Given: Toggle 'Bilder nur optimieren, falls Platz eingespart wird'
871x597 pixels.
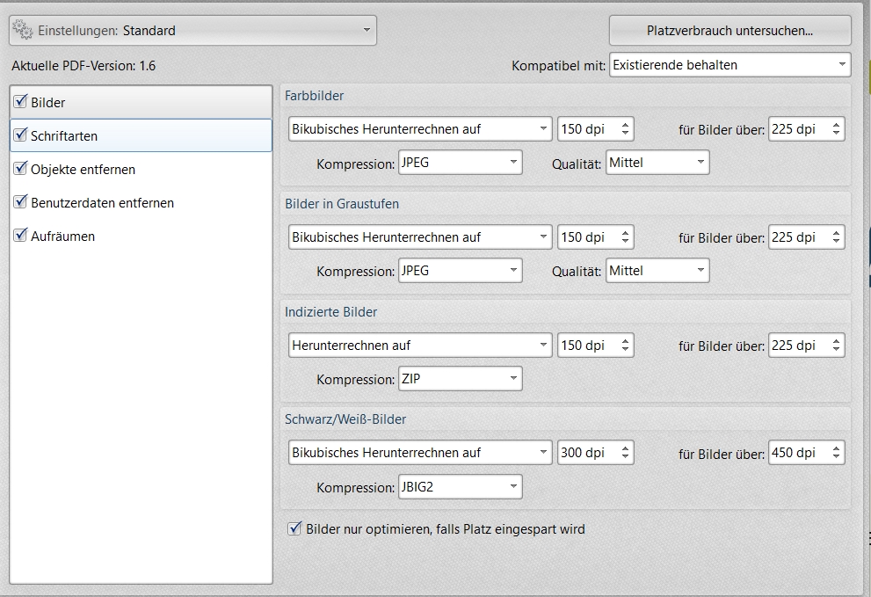Looking at the screenshot, I should [294, 528].
